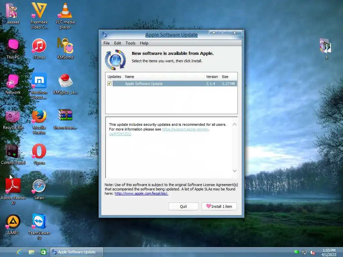The height and width of the screenshot is (257, 343).
Task: Click the description scroll down arrow
Action: click(234, 171)
